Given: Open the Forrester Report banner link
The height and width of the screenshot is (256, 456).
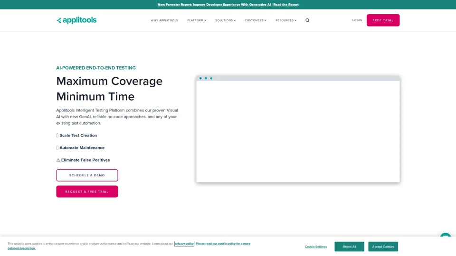Looking at the screenshot, I should [228, 5].
